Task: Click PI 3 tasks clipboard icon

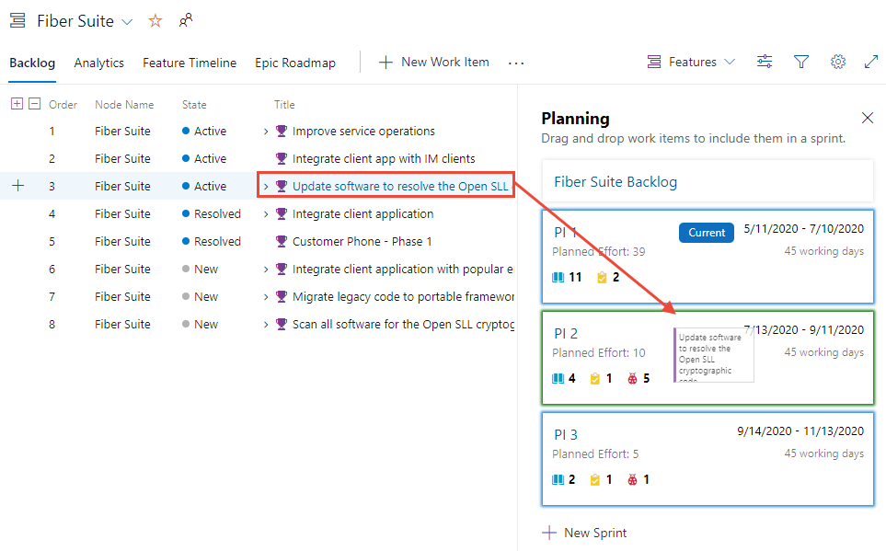Action: (595, 479)
